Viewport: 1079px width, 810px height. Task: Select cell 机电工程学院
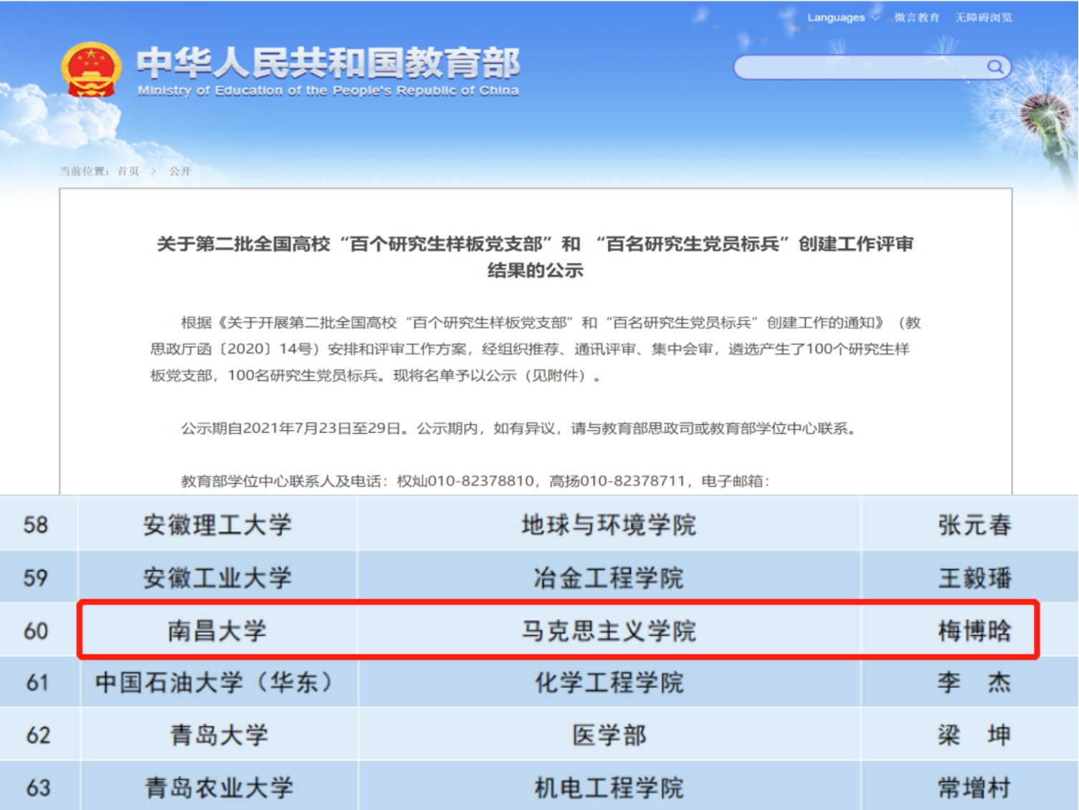[x=609, y=787]
